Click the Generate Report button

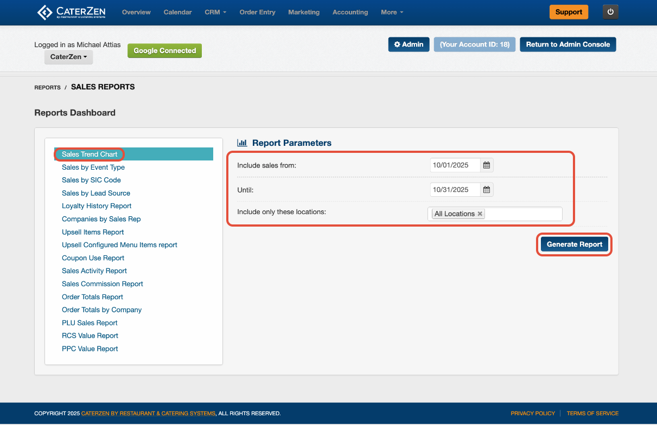(x=575, y=244)
